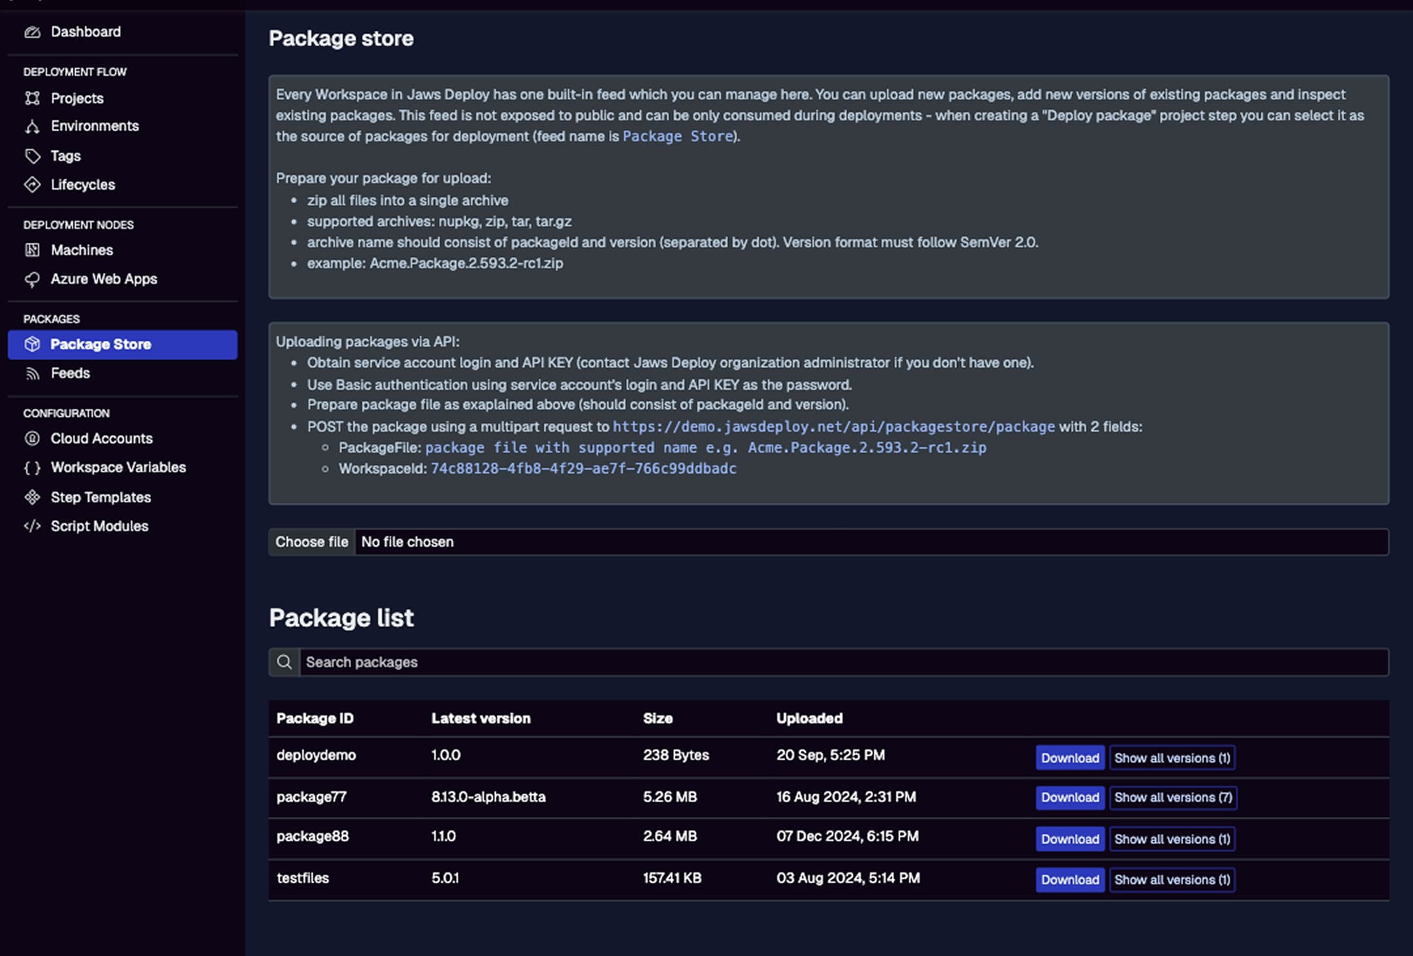1413x956 pixels.
Task: Click the Projects icon in sidebar
Action: (x=32, y=98)
